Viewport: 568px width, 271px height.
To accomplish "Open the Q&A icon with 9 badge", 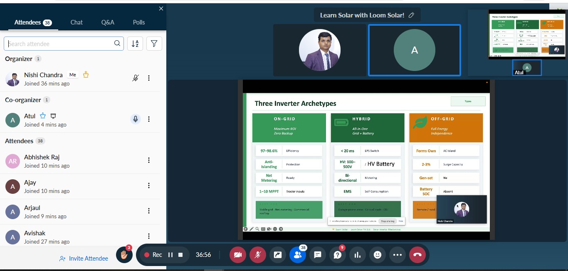I will (x=338, y=255).
